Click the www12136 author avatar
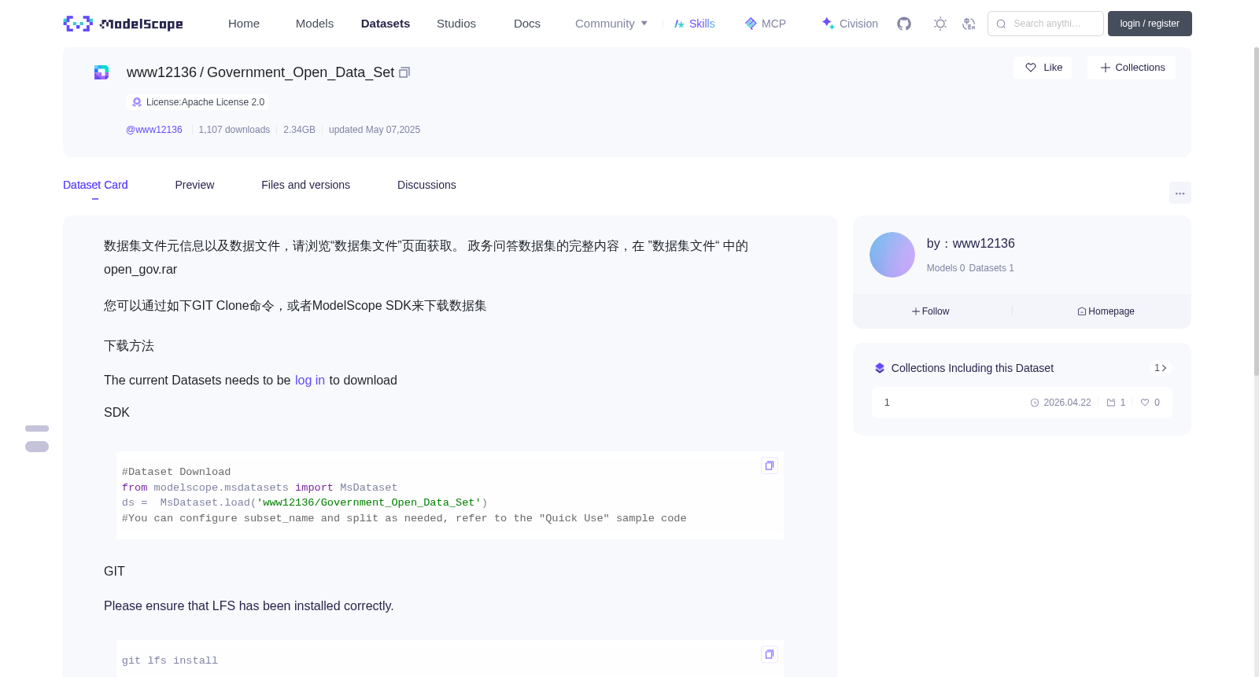Viewport: 1259px width, 677px height. coord(892,255)
